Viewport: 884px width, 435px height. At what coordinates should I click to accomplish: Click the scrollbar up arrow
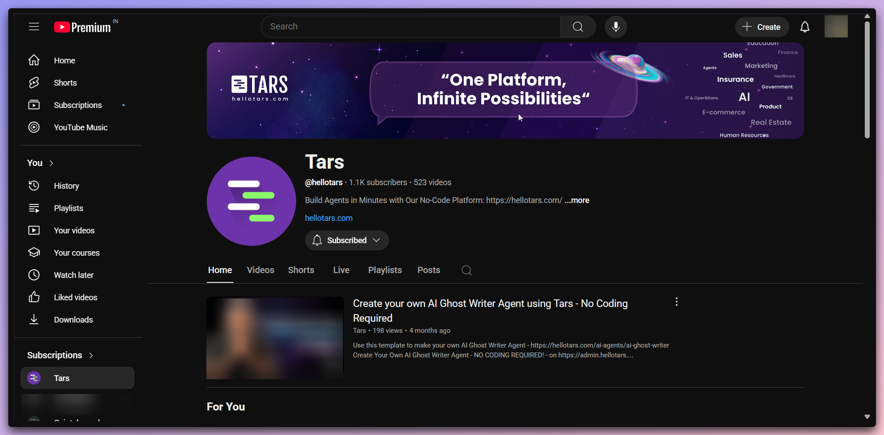(867, 16)
